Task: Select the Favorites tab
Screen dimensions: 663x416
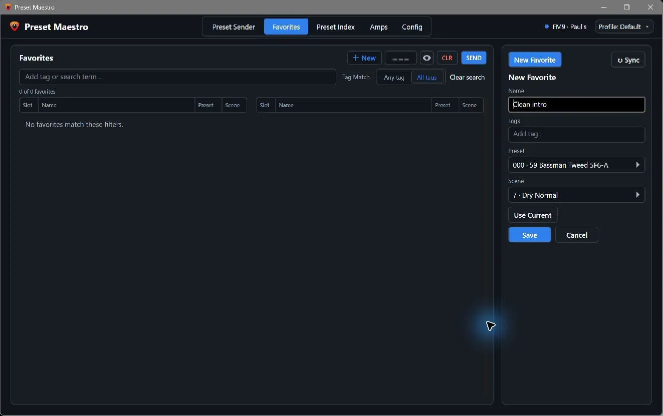Action: 286,27
